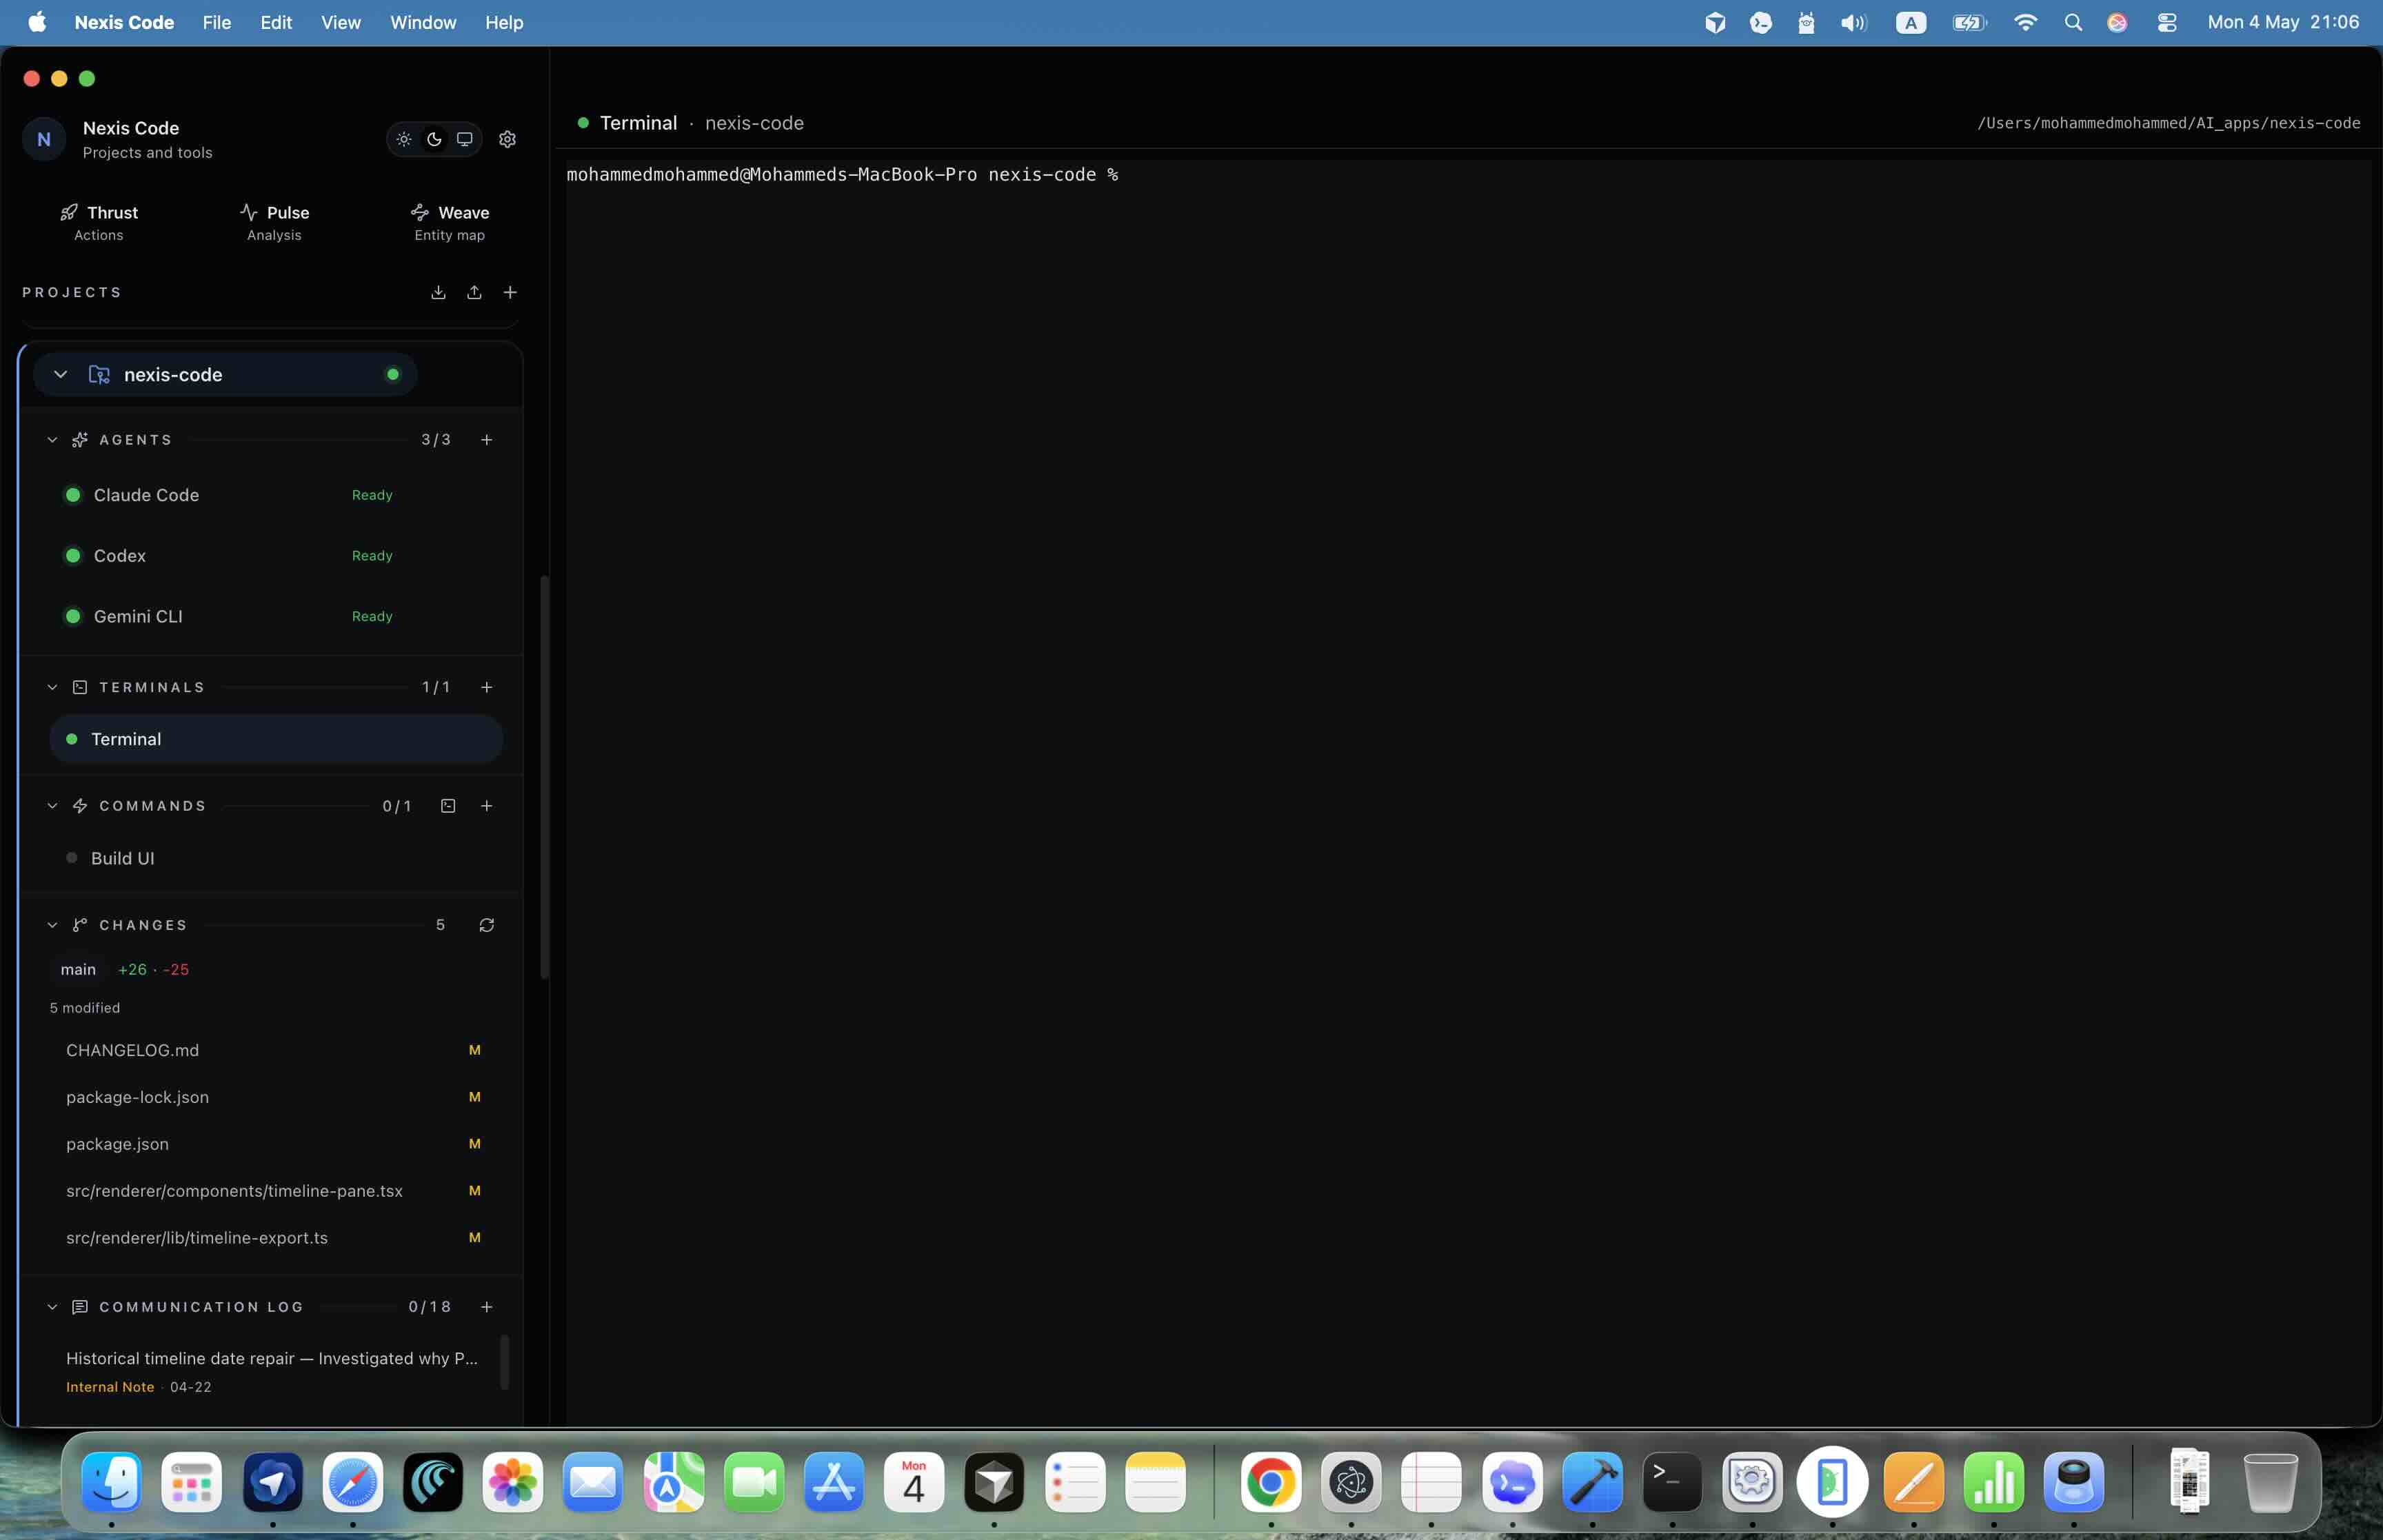Click the main branch badge
2383x1540 pixels.
click(x=78, y=969)
